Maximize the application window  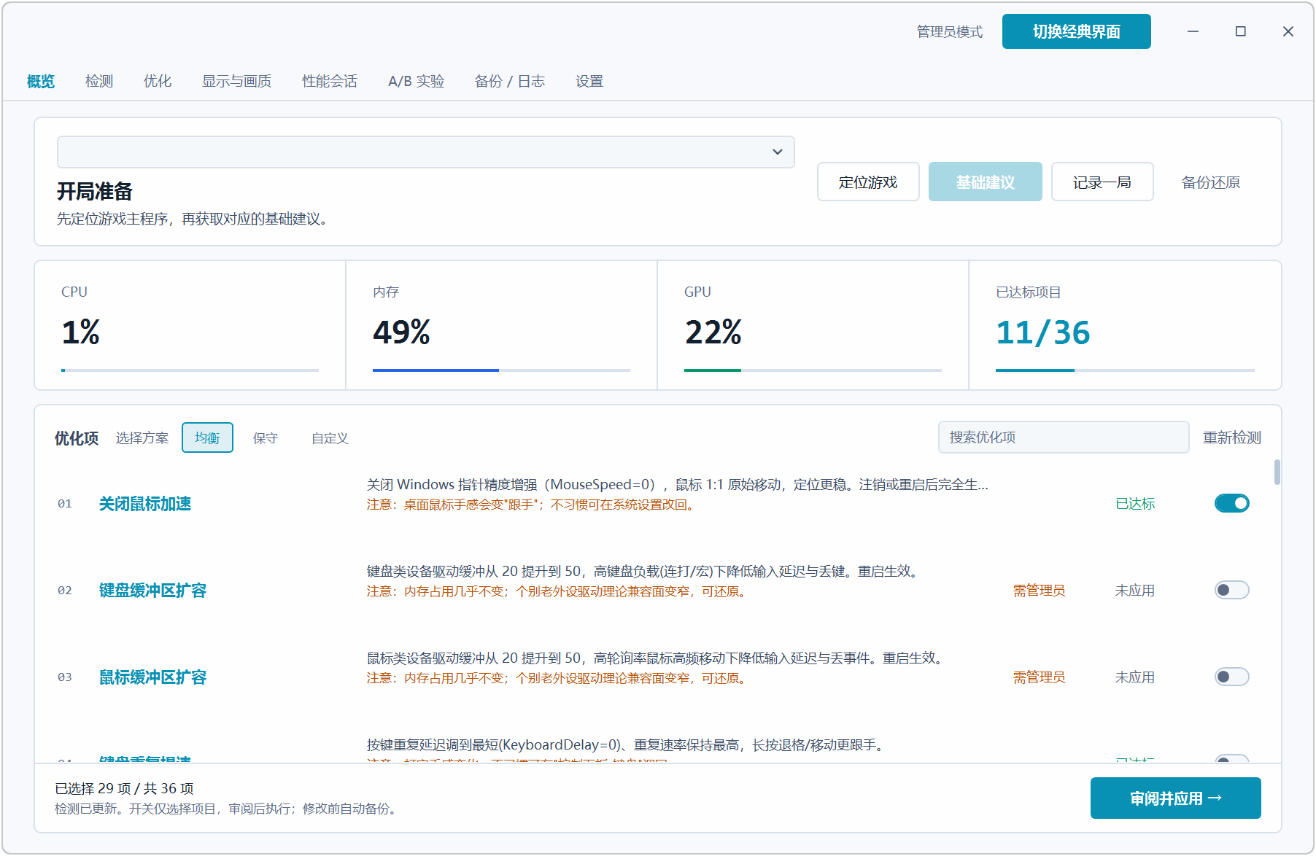point(1240,31)
